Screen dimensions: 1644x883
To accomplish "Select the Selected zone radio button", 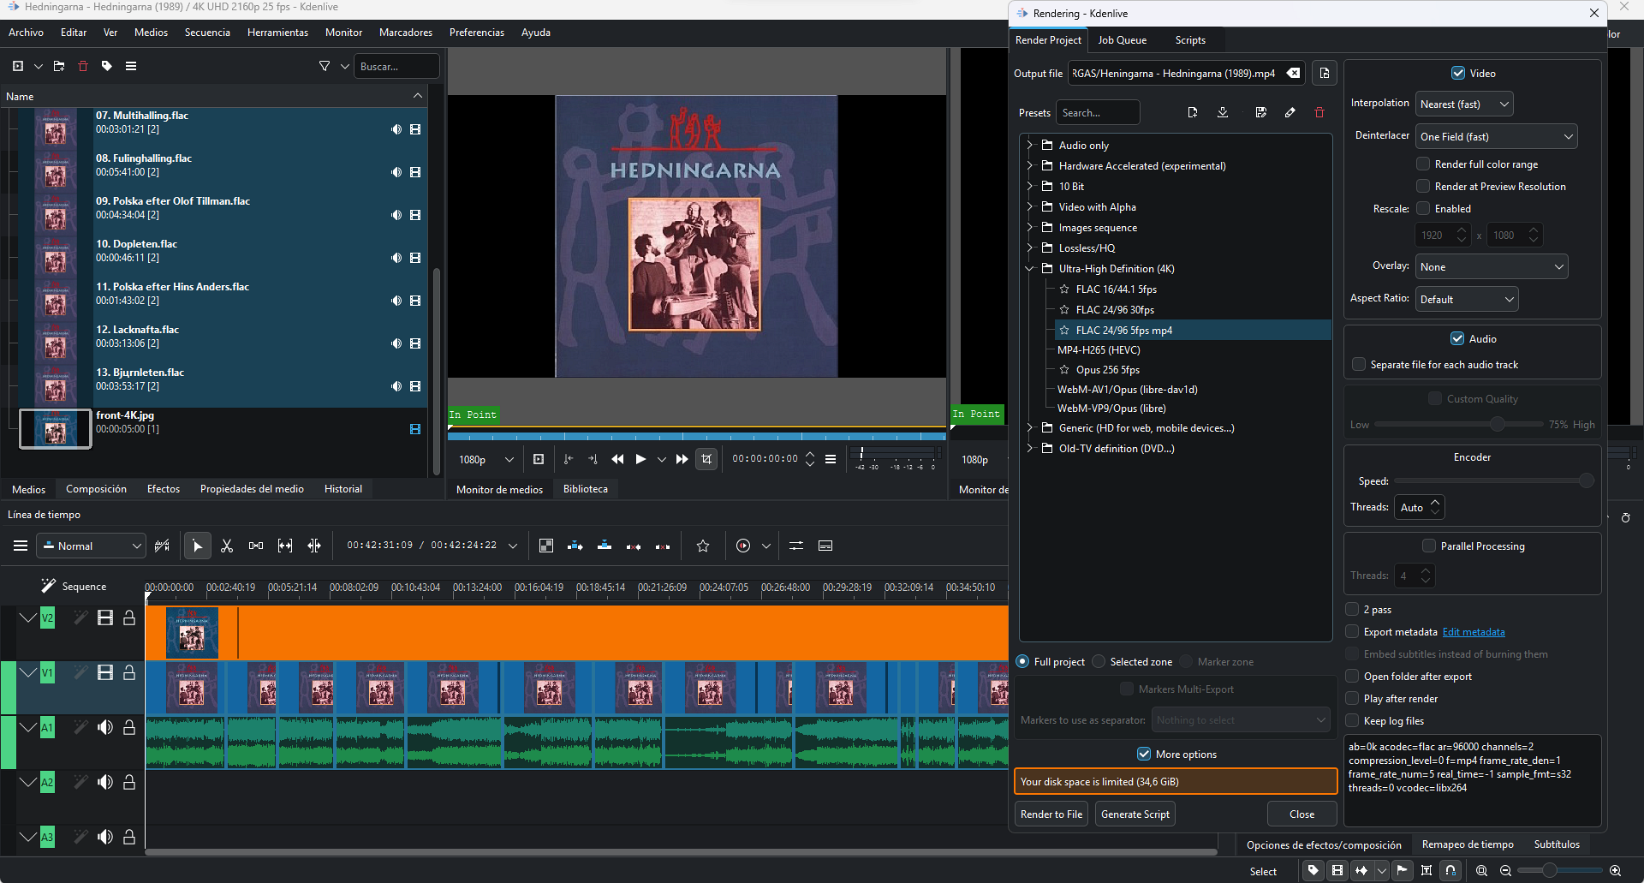I will pyautogui.click(x=1099, y=662).
